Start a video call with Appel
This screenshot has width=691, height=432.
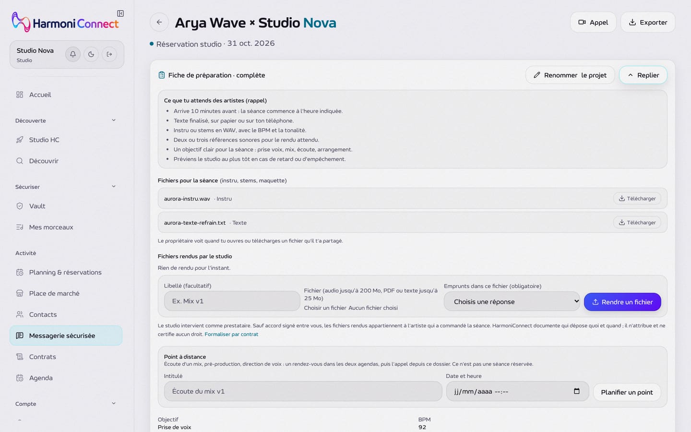click(593, 22)
